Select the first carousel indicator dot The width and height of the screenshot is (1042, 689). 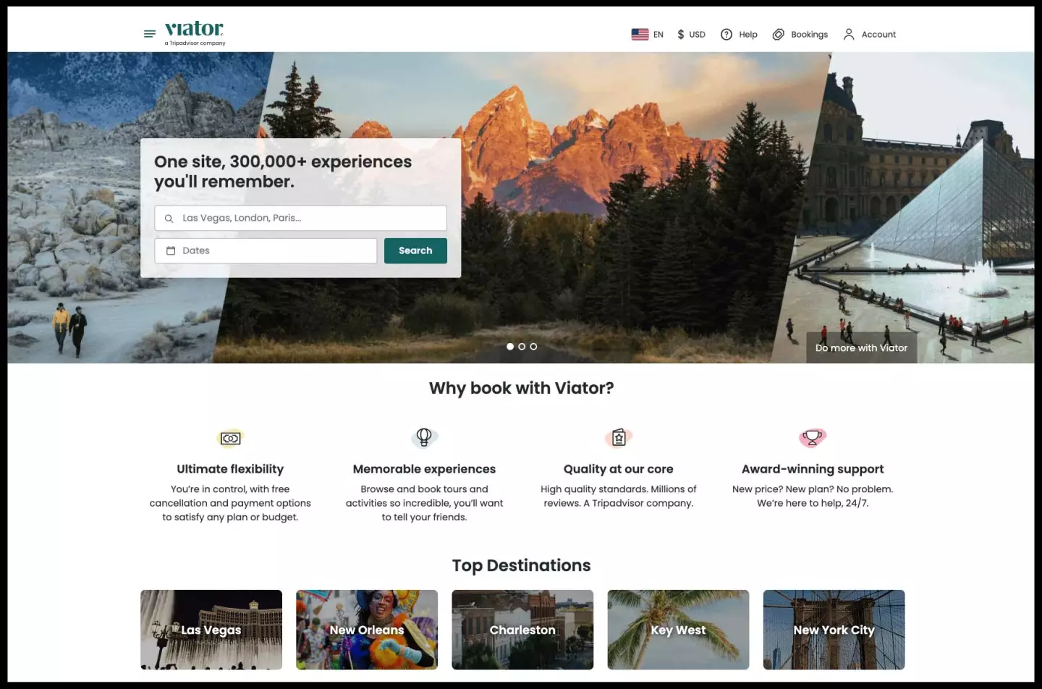[x=510, y=346]
